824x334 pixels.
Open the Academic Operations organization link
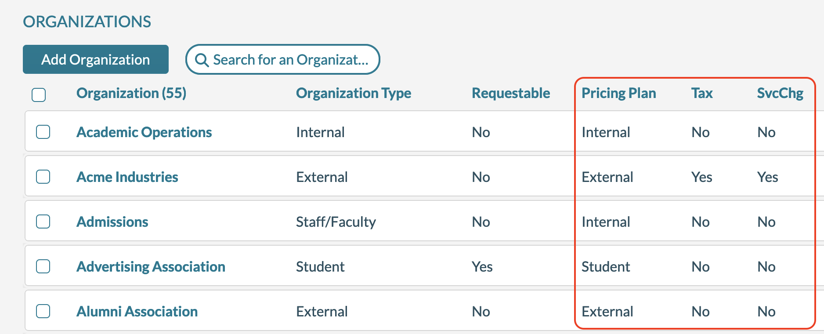point(144,132)
